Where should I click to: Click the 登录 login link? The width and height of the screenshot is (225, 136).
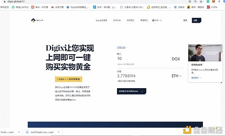[x=185, y=20]
